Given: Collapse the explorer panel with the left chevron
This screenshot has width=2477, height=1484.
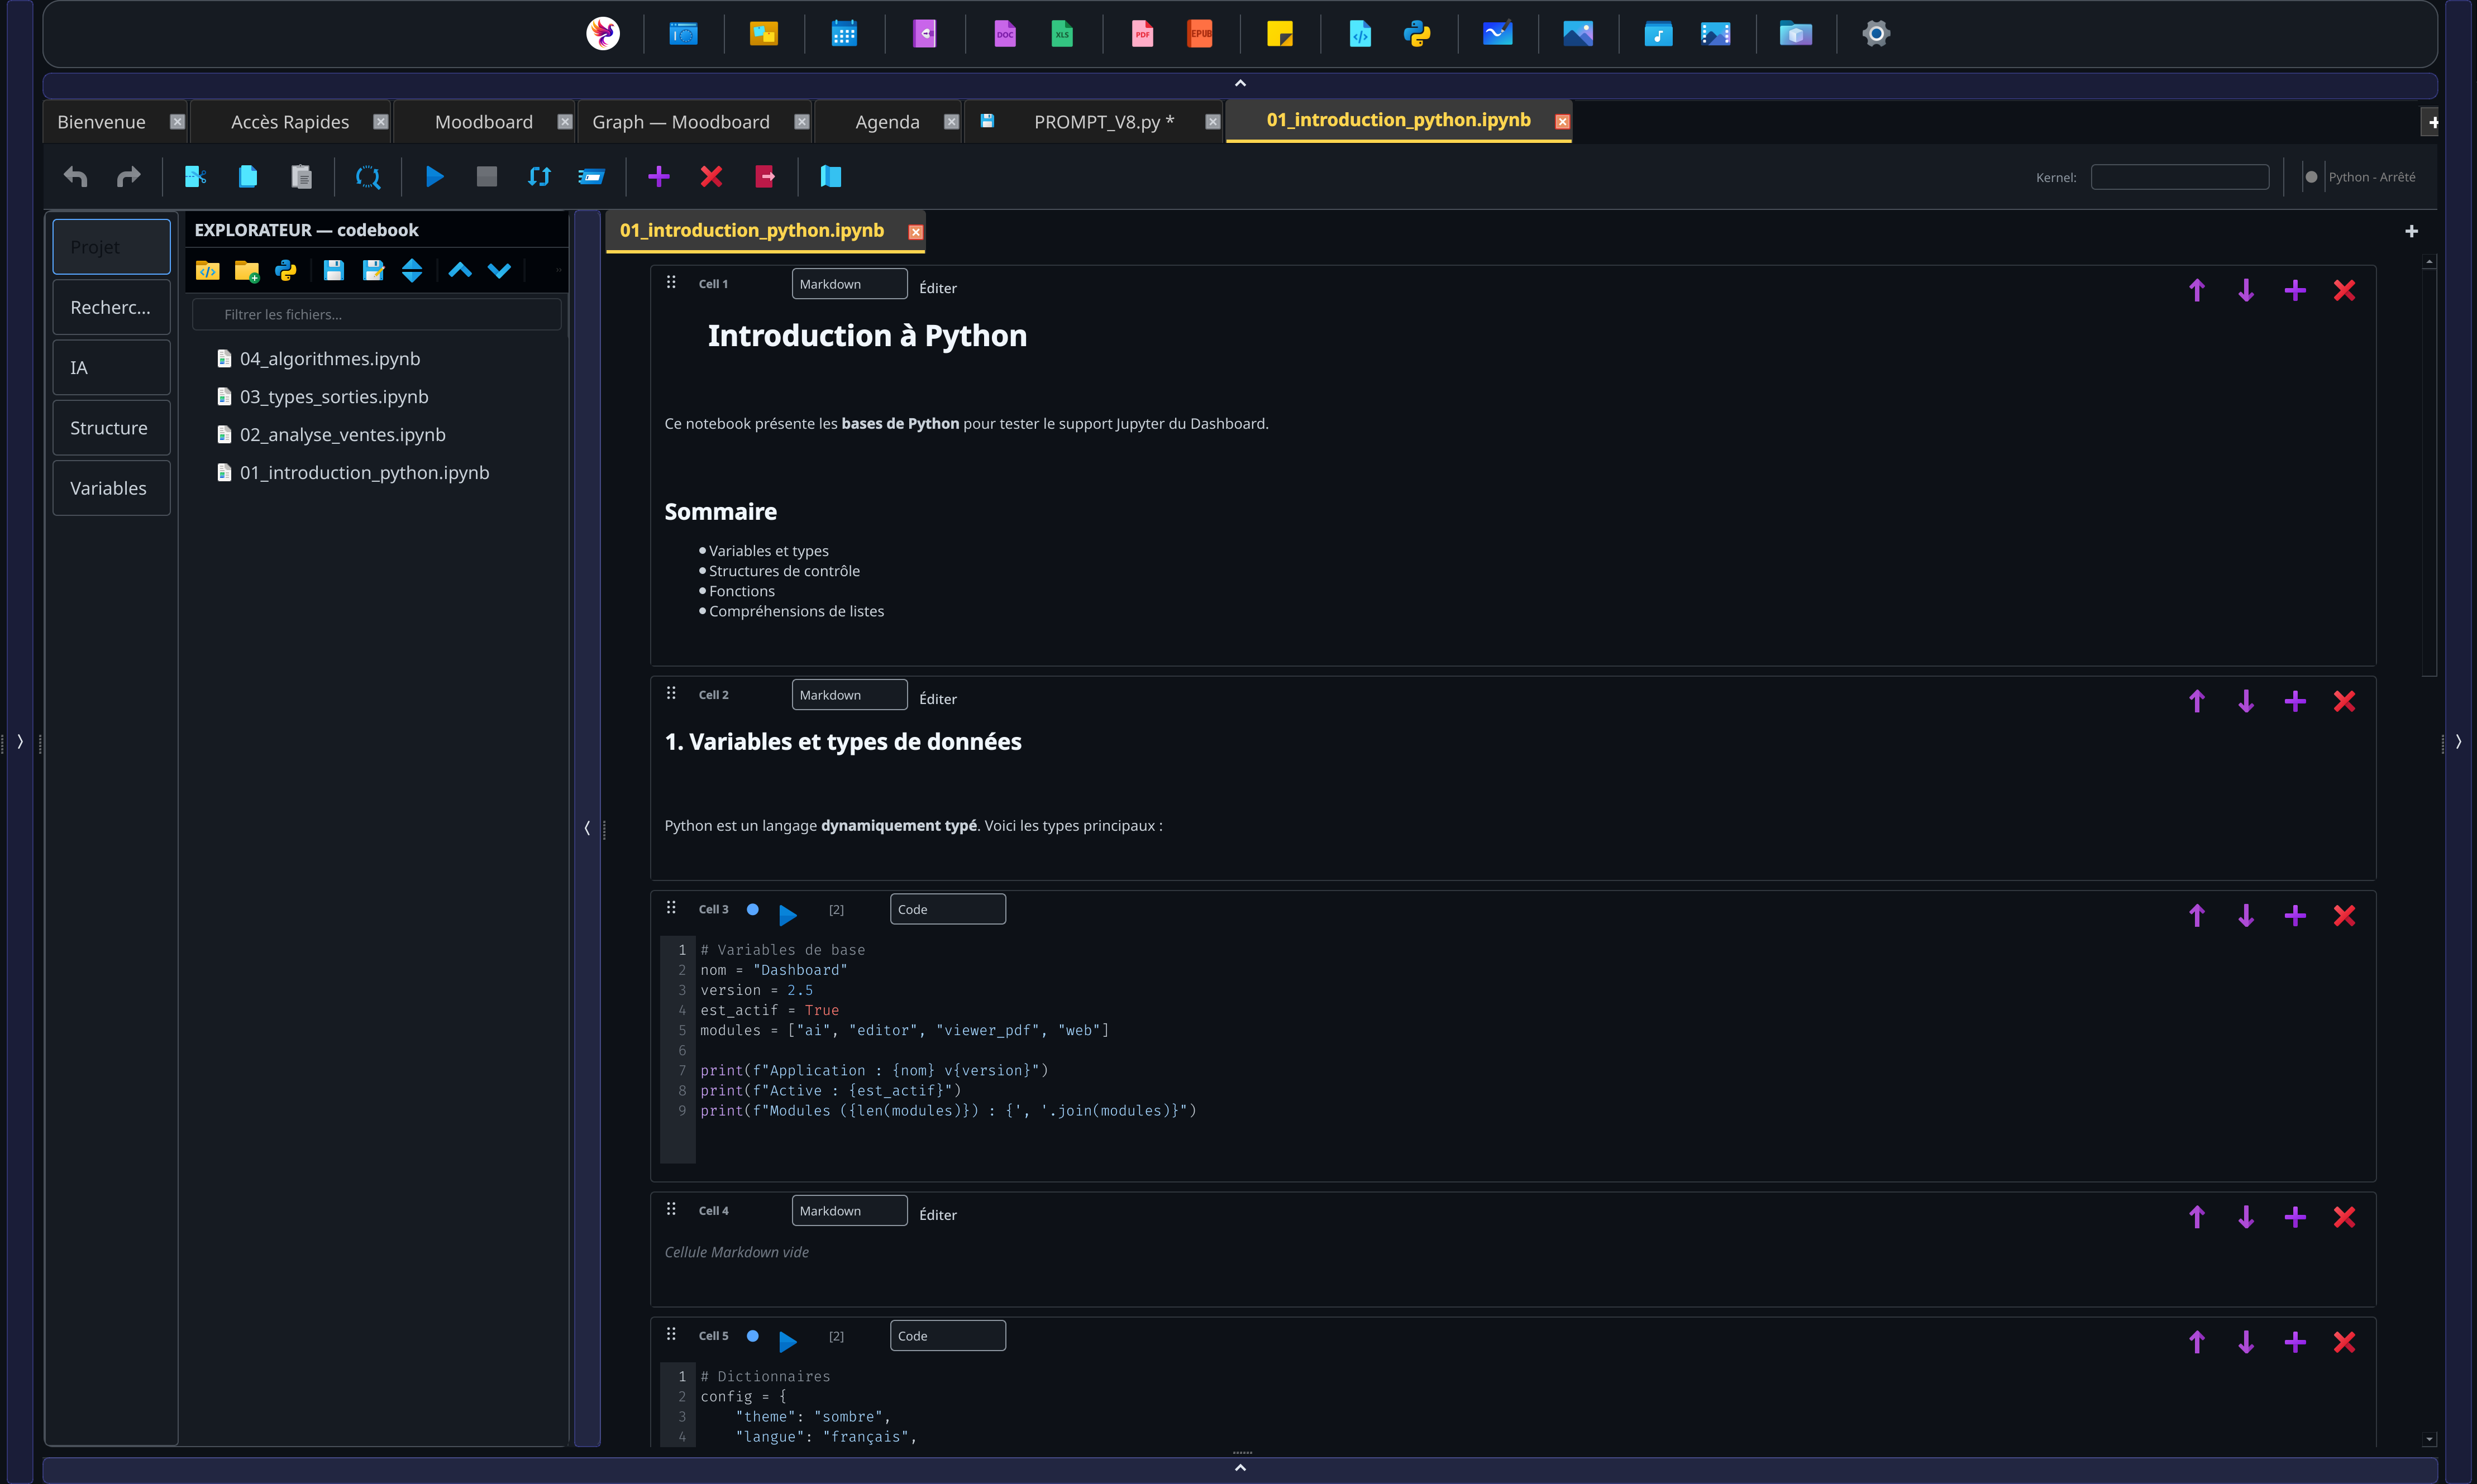Looking at the screenshot, I should pyautogui.click(x=587, y=828).
